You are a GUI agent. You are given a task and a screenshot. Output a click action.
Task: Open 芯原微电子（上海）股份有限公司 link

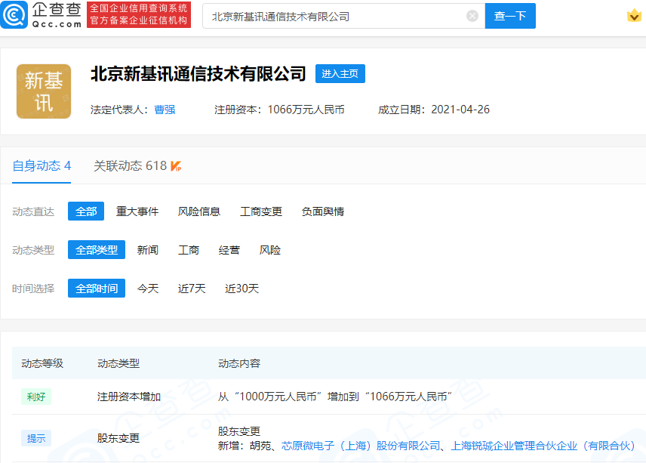click(361, 446)
